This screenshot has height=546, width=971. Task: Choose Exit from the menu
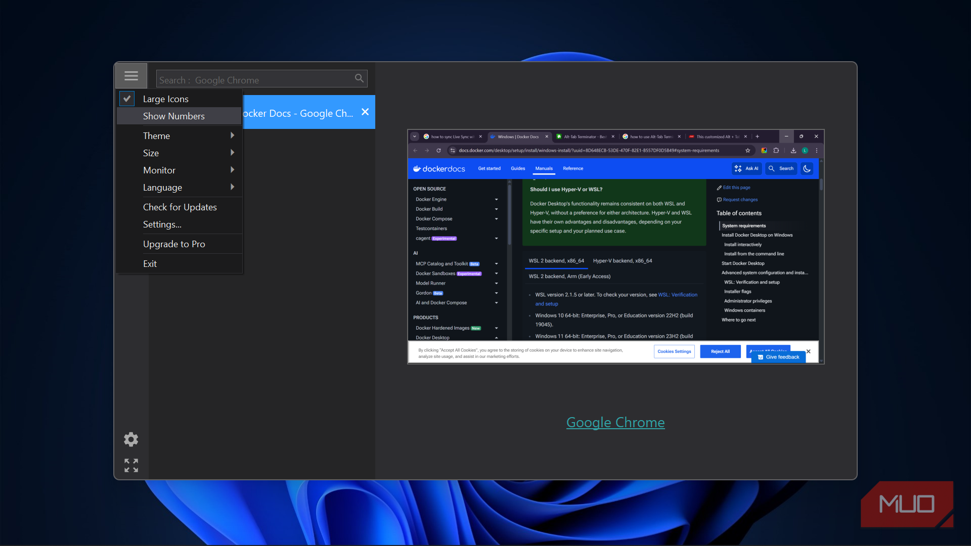[179, 264]
